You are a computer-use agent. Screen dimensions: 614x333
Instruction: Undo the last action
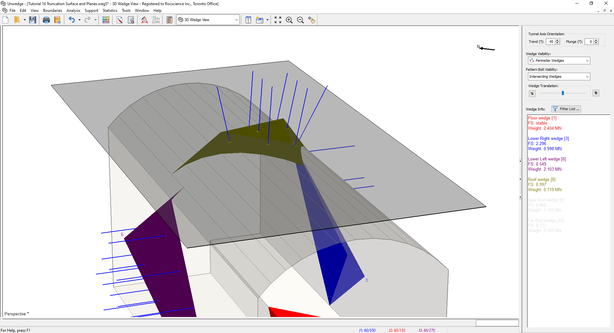tap(72, 20)
